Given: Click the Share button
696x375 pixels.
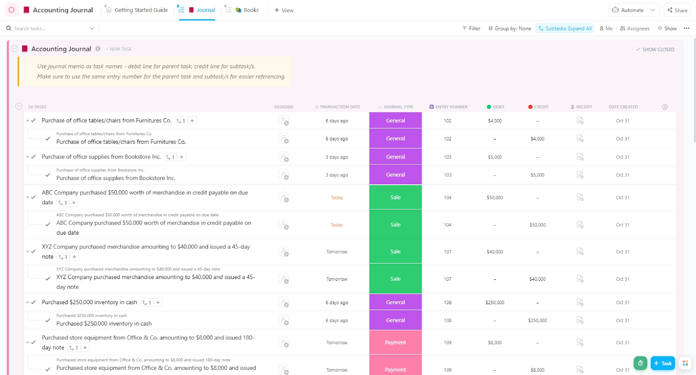Looking at the screenshot, I should [x=677, y=10].
